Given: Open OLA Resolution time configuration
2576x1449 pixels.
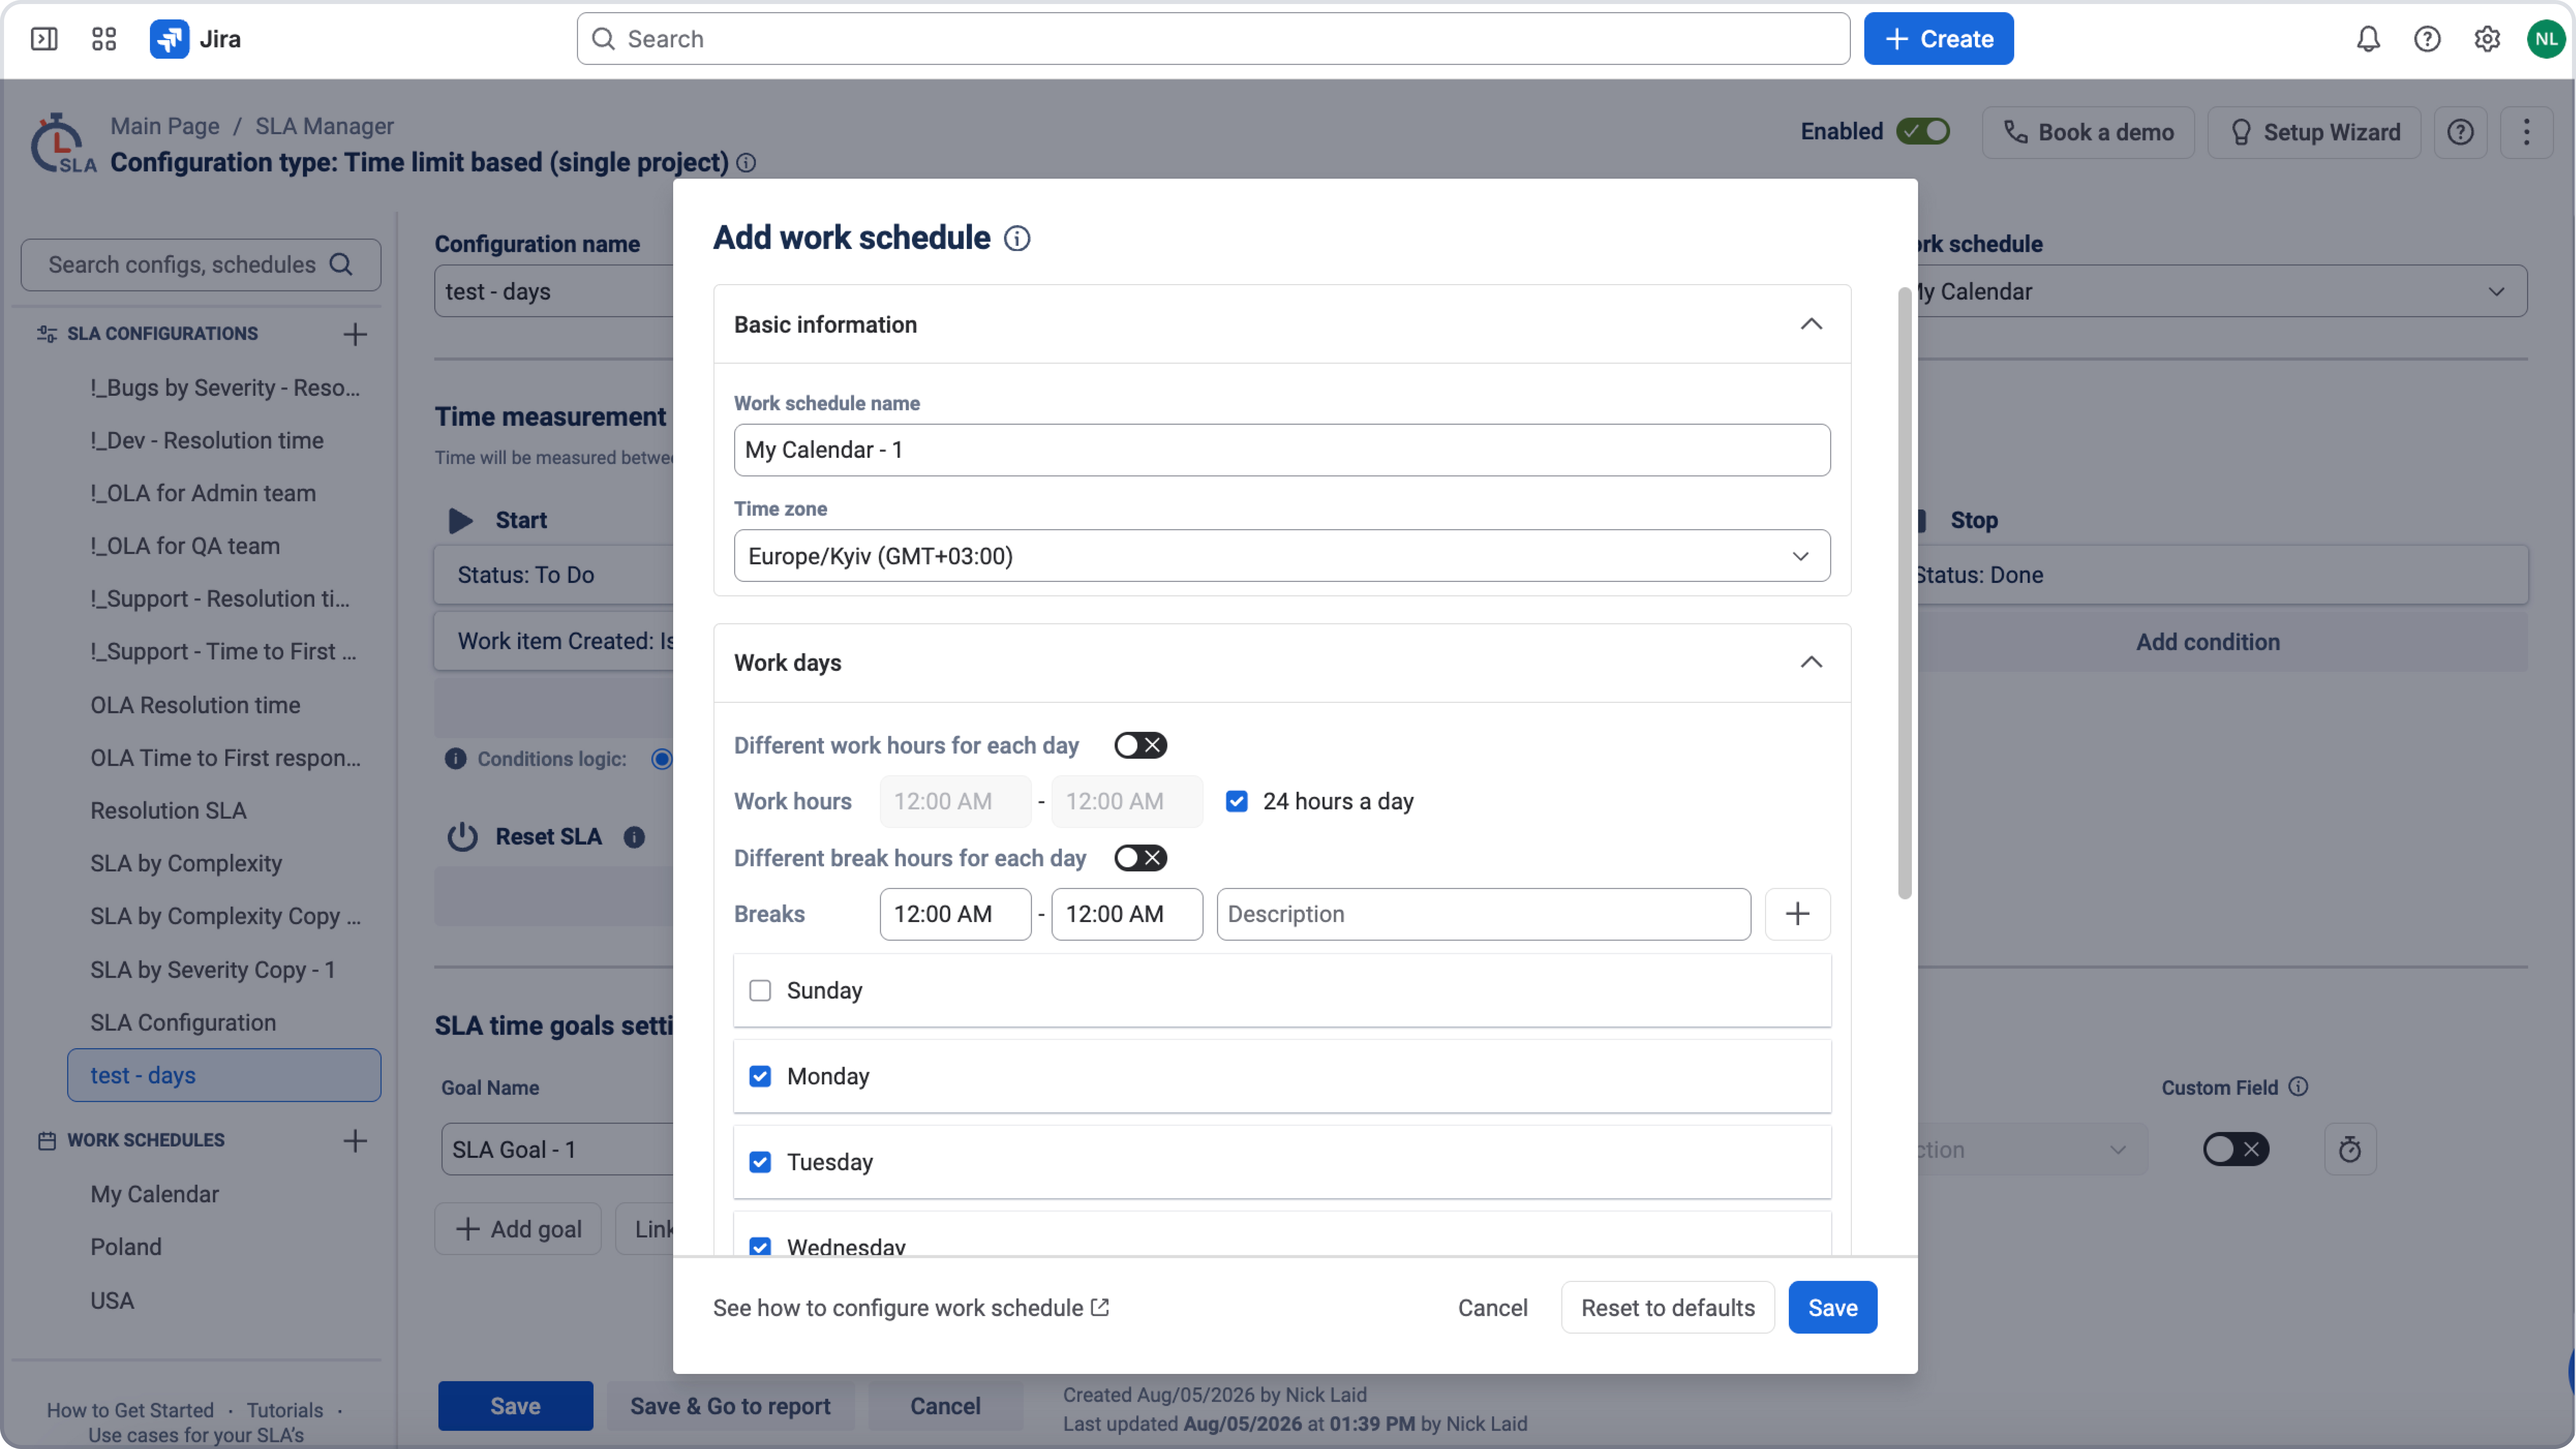Looking at the screenshot, I should [195, 705].
